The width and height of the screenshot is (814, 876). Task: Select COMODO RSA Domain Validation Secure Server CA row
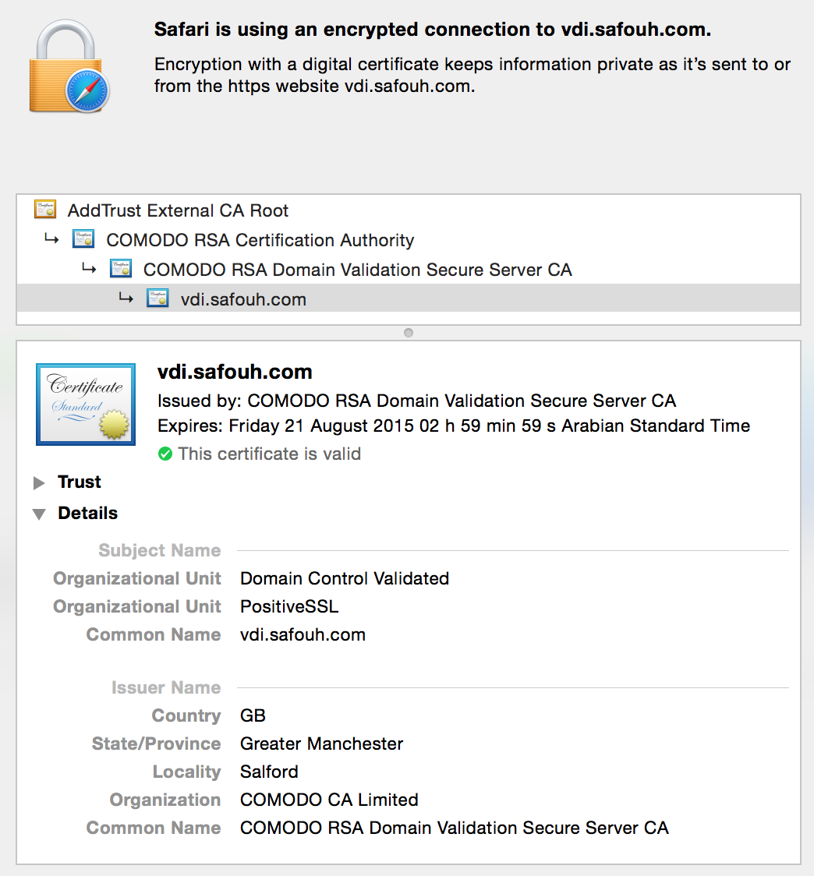(409, 270)
